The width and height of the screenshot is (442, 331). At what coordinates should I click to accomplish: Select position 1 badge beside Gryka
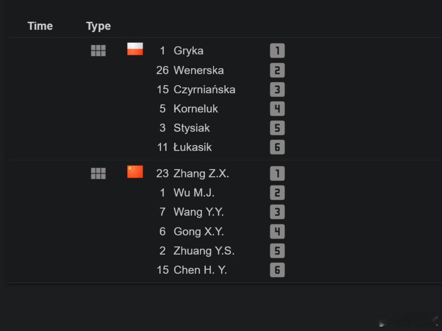(x=278, y=51)
